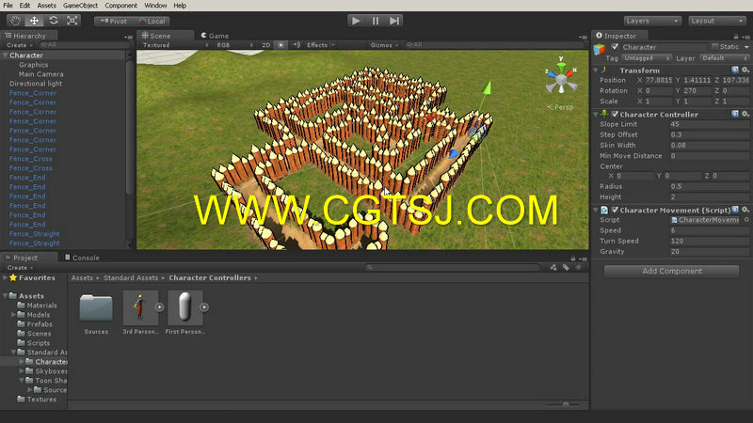Toggle Pivot handle position

tap(113, 21)
